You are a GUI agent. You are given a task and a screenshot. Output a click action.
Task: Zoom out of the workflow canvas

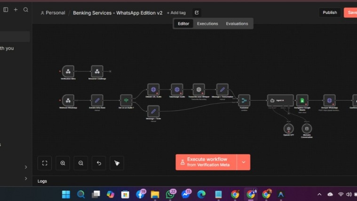pyautogui.click(x=81, y=163)
